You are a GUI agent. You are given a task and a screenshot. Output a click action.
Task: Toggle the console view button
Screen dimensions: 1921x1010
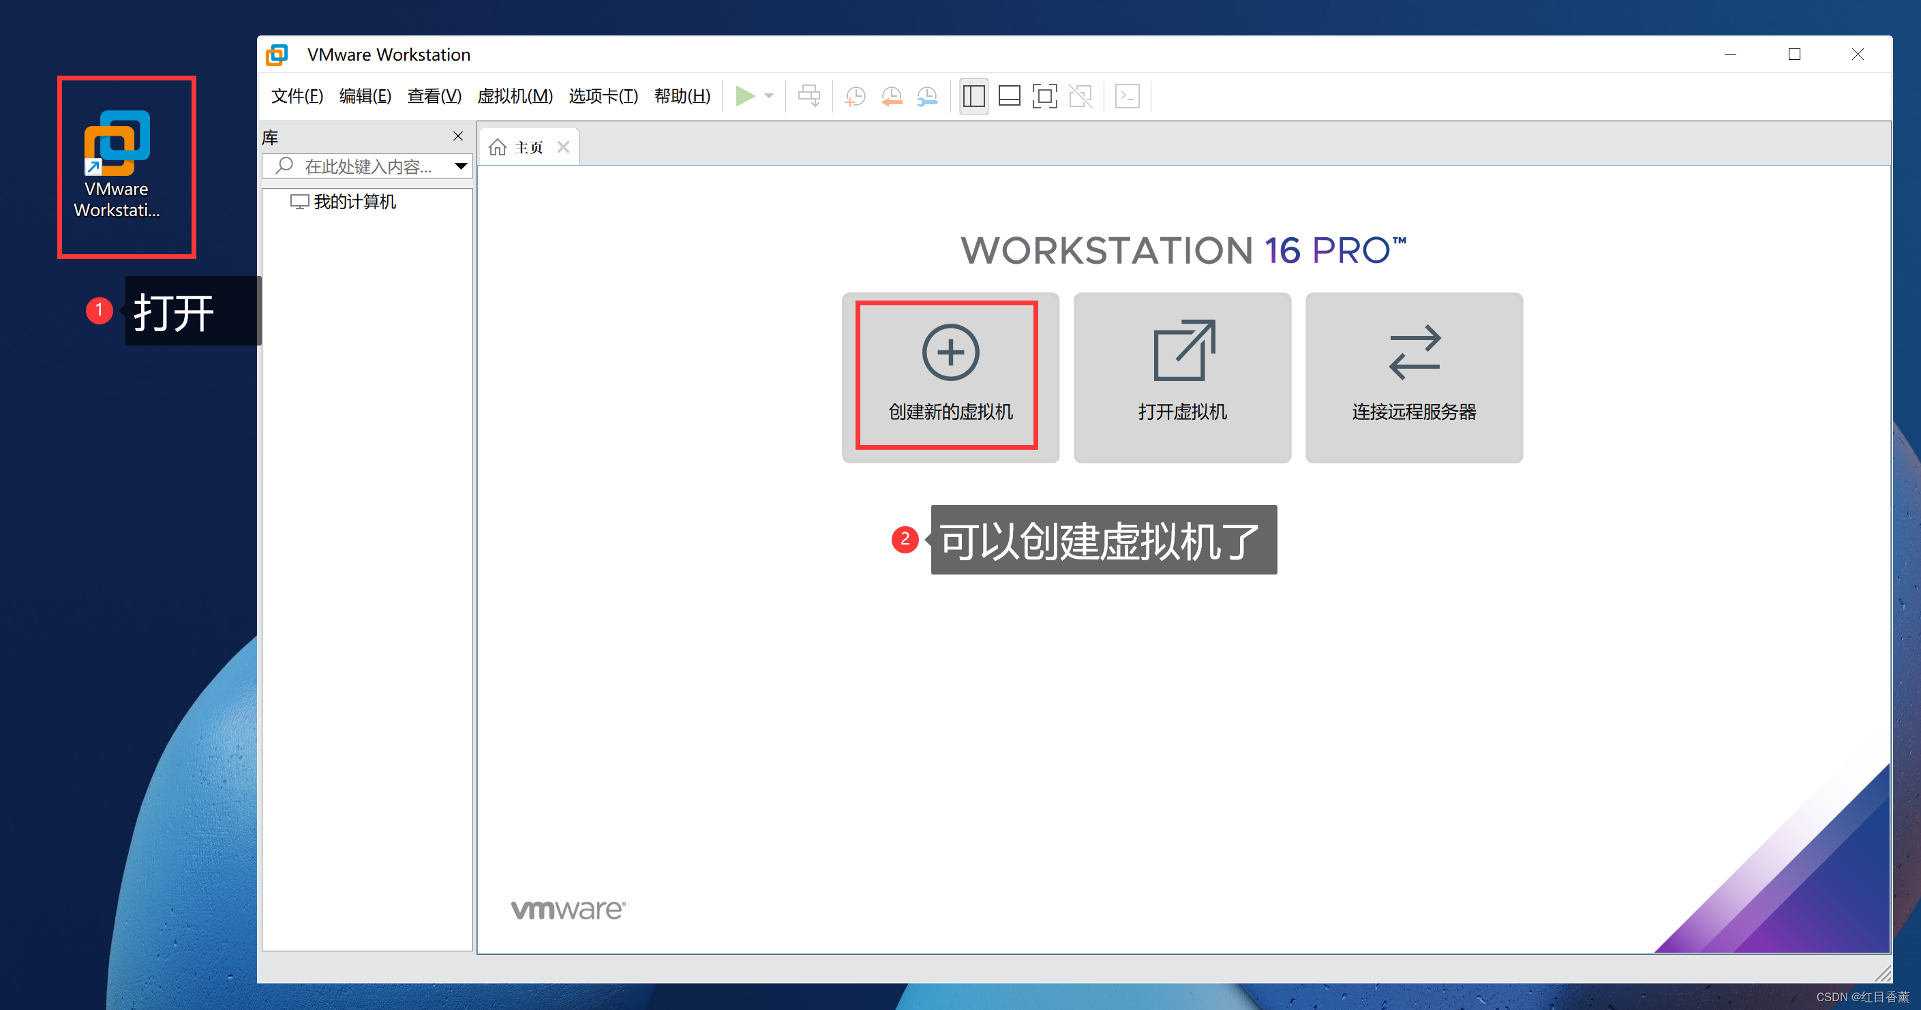[1127, 95]
